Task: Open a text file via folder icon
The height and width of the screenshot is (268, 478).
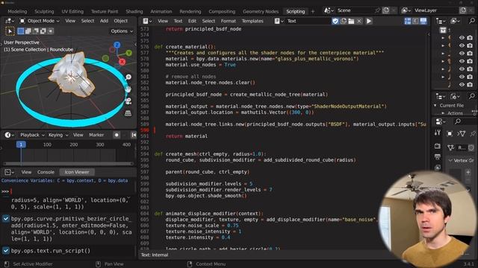Action: 351,21
